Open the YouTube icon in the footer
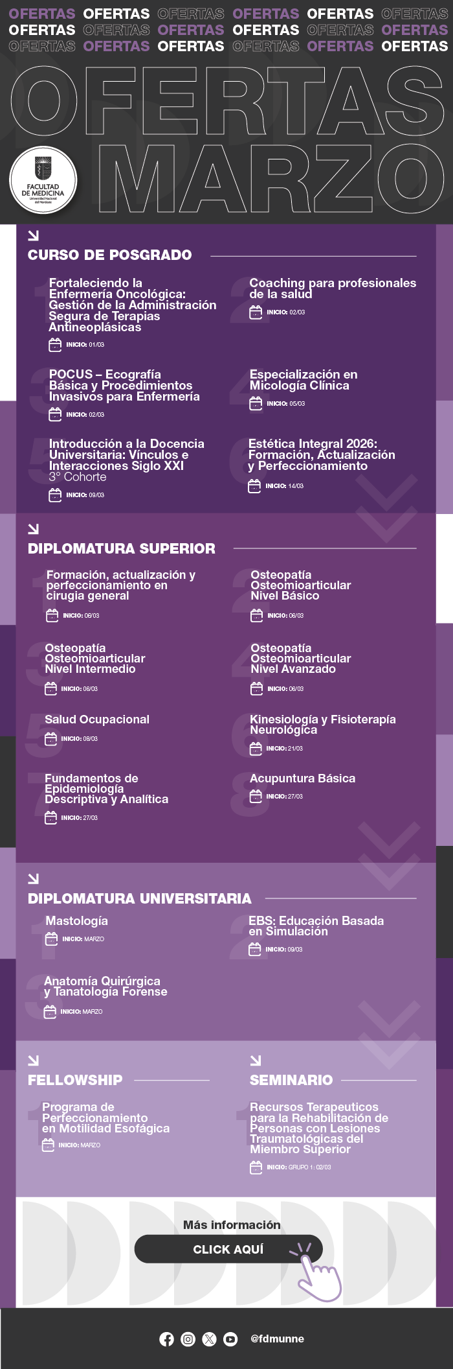This screenshot has width=453, height=1369. pos(230,1339)
